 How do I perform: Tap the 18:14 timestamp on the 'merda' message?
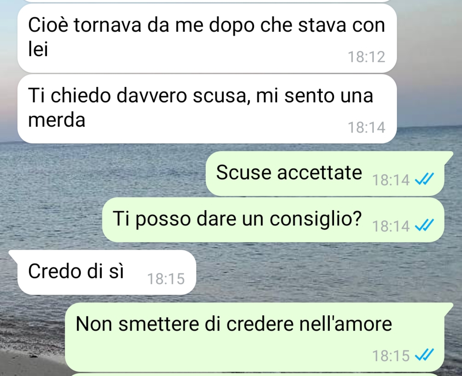(366, 127)
